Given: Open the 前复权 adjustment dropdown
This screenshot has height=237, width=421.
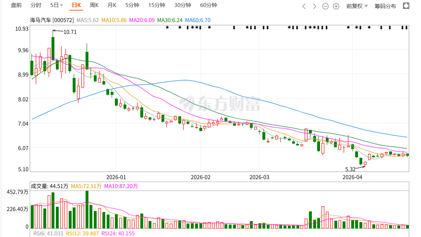Looking at the screenshot, I should (x=357, y=6).
